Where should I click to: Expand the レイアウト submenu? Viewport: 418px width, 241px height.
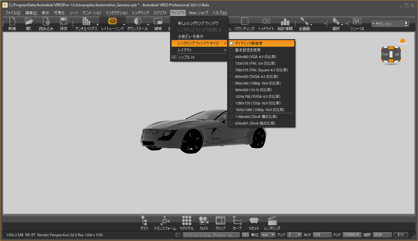[199, 50]
